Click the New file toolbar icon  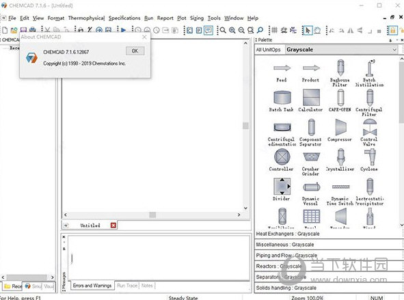pyautogui.click(x=5, y=30)
